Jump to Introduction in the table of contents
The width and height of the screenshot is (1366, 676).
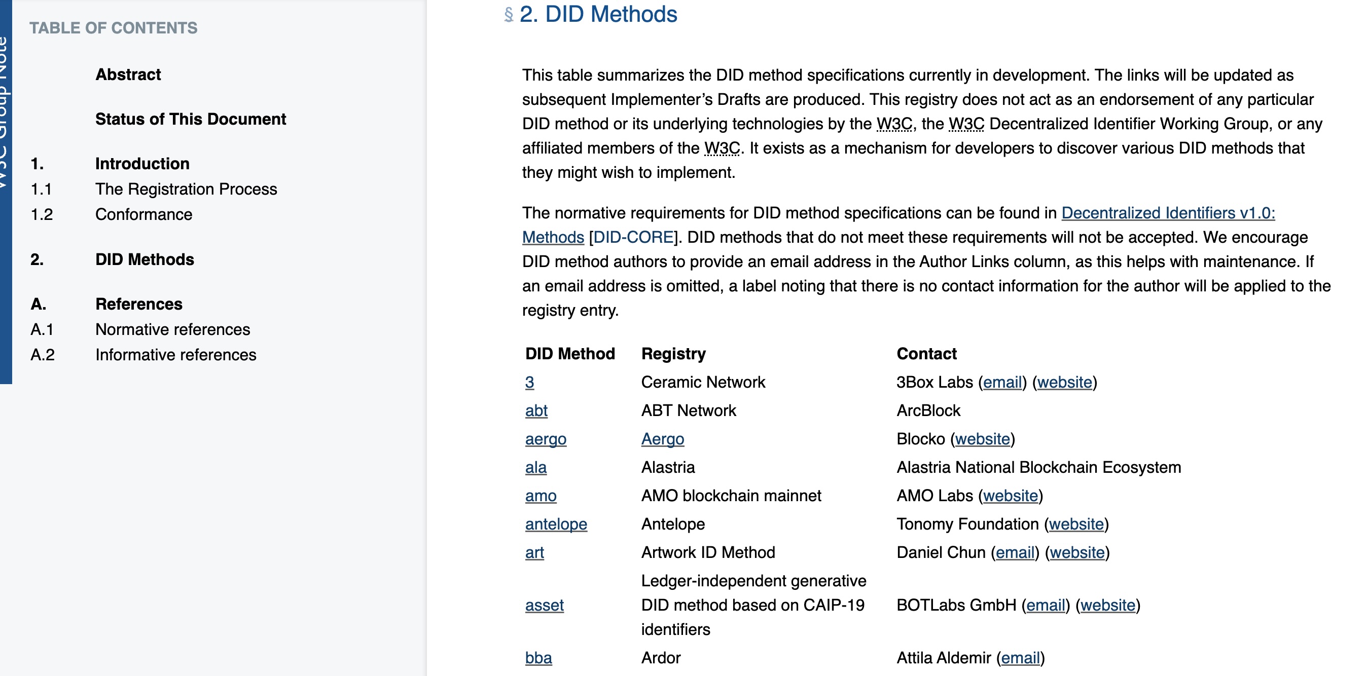(142, 164)
